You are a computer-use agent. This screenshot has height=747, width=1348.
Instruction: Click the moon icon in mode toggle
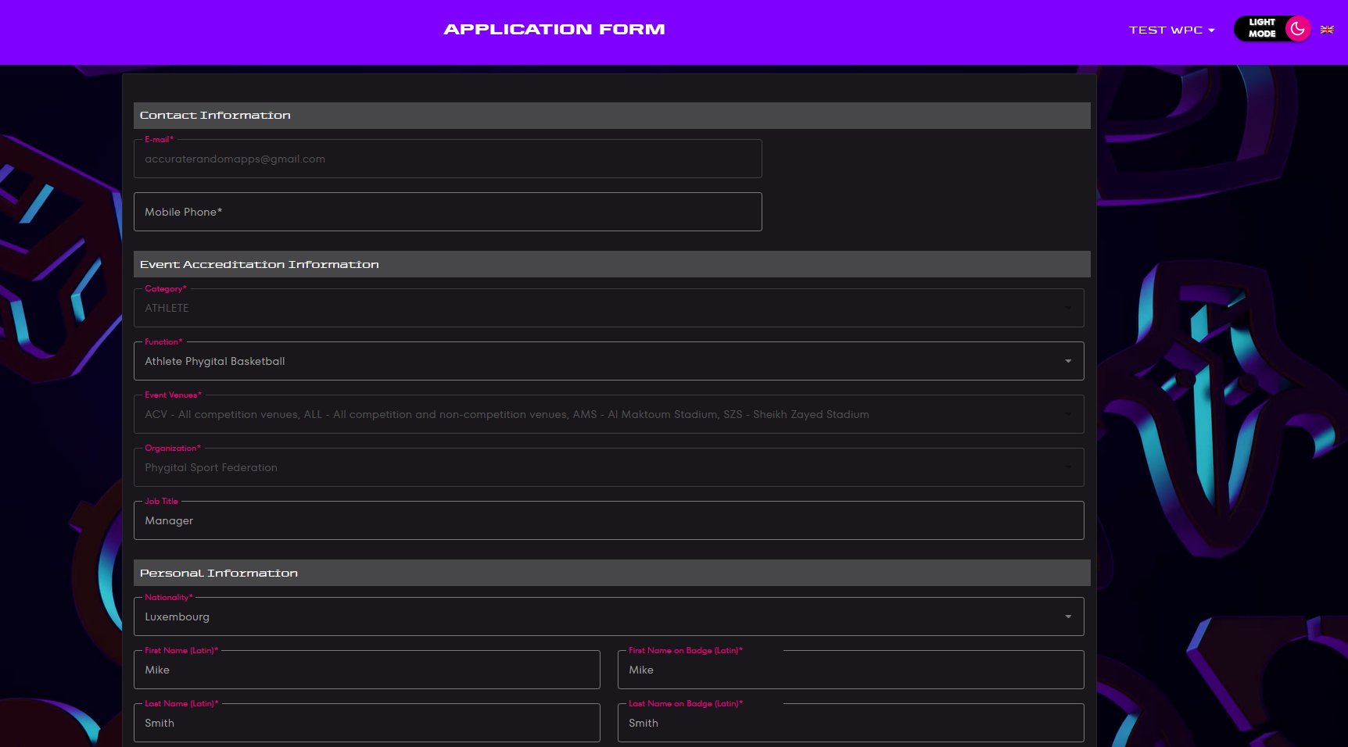click(x=1297, y=29)
